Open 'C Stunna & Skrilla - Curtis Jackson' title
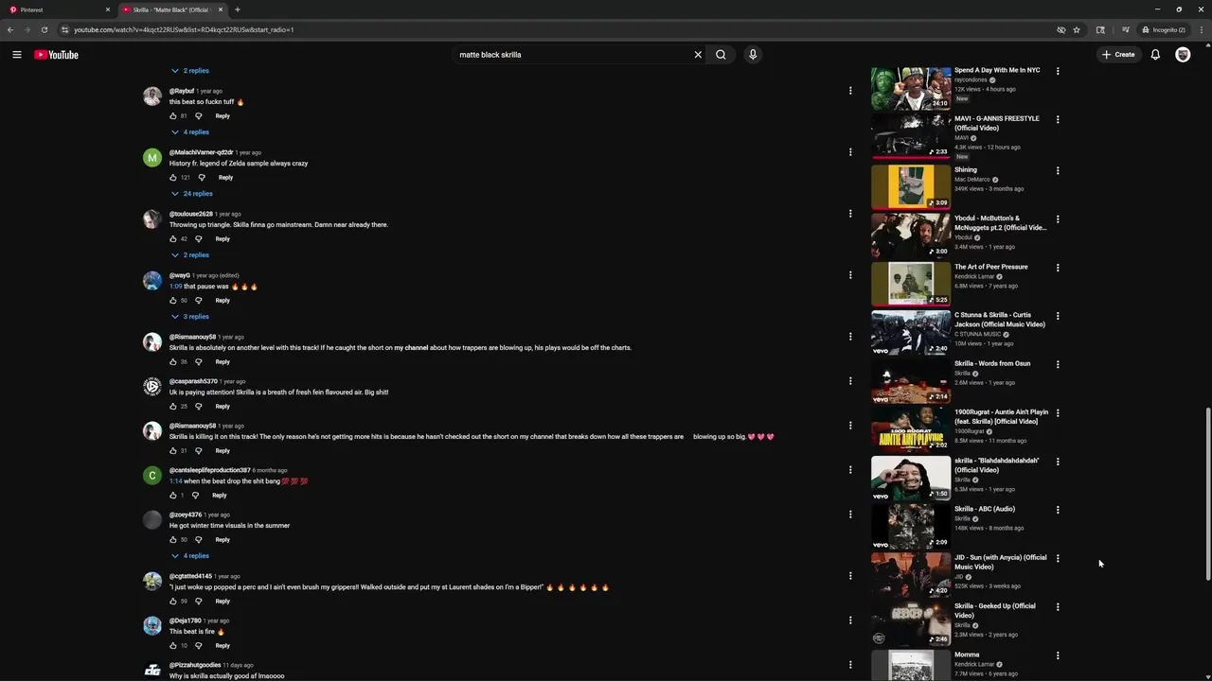This screenshot has width=1212, height=681. point(1000,320)
